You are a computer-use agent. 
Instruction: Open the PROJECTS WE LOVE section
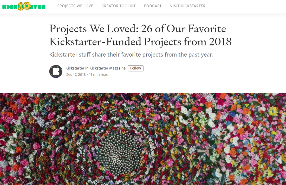click(75, 6)
